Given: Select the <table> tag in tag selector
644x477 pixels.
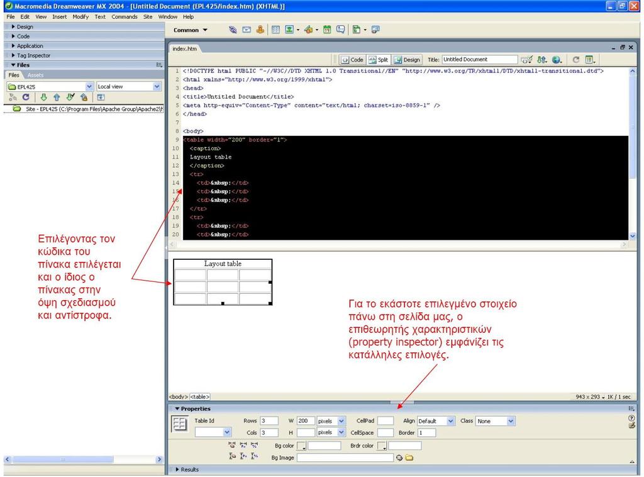Looking at the screenshot, I should pos(199,397).
